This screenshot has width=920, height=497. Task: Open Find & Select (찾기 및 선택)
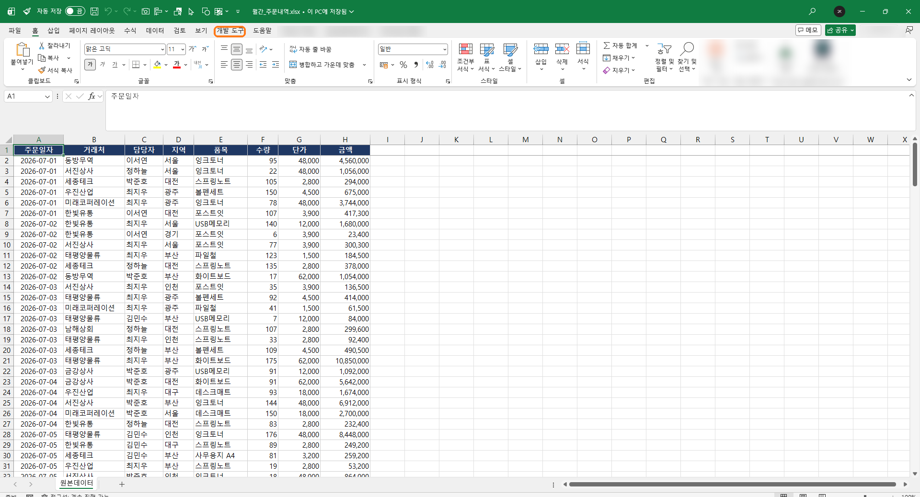687,57
